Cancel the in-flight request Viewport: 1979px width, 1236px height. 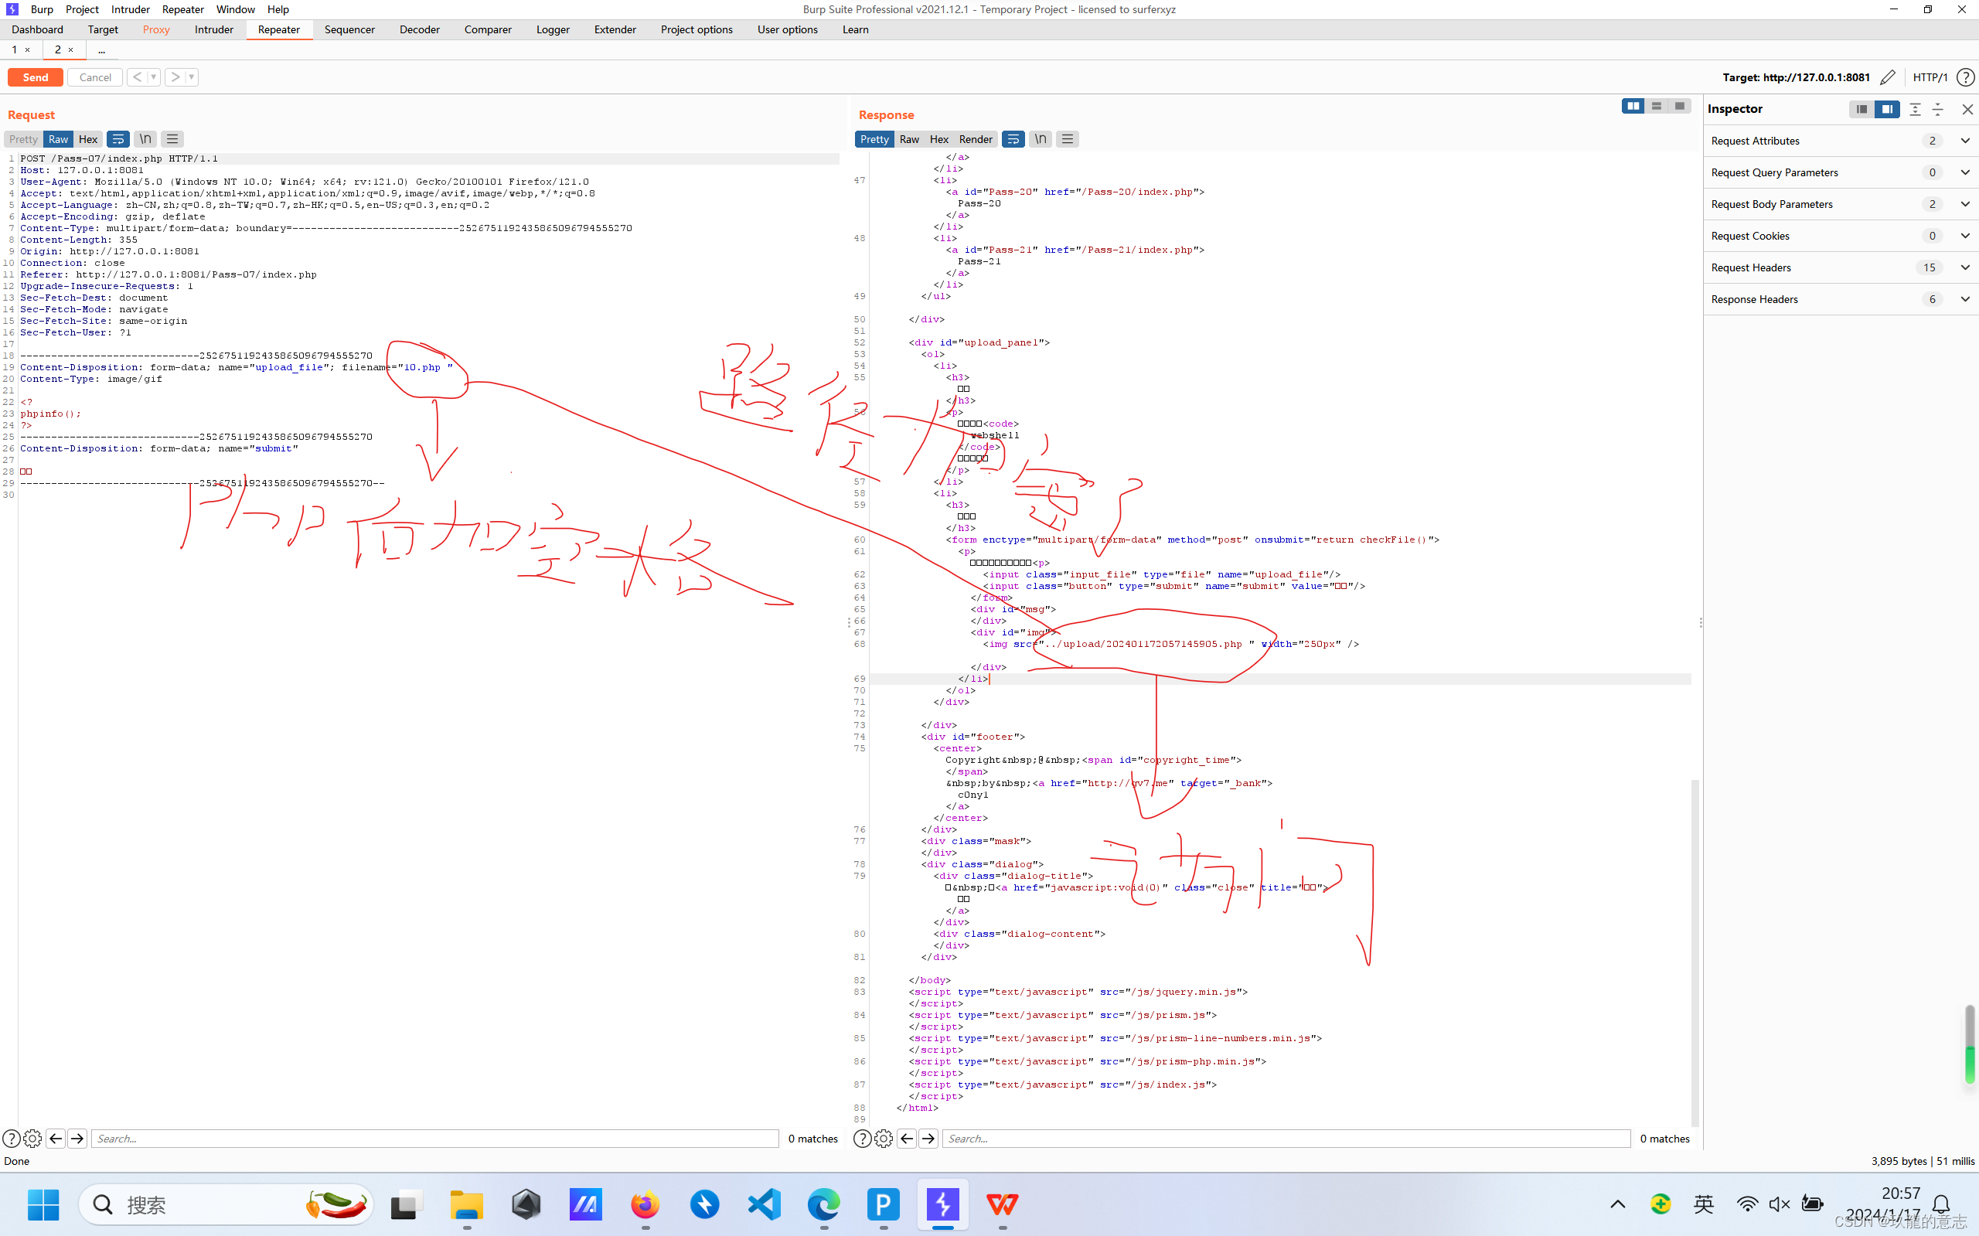coord(95,77)
